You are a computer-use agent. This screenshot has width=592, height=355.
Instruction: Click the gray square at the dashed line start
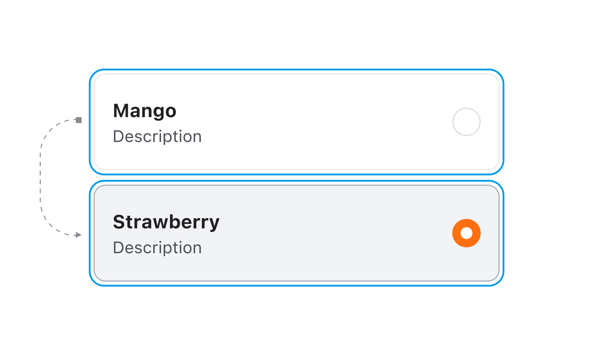(79, 120)
